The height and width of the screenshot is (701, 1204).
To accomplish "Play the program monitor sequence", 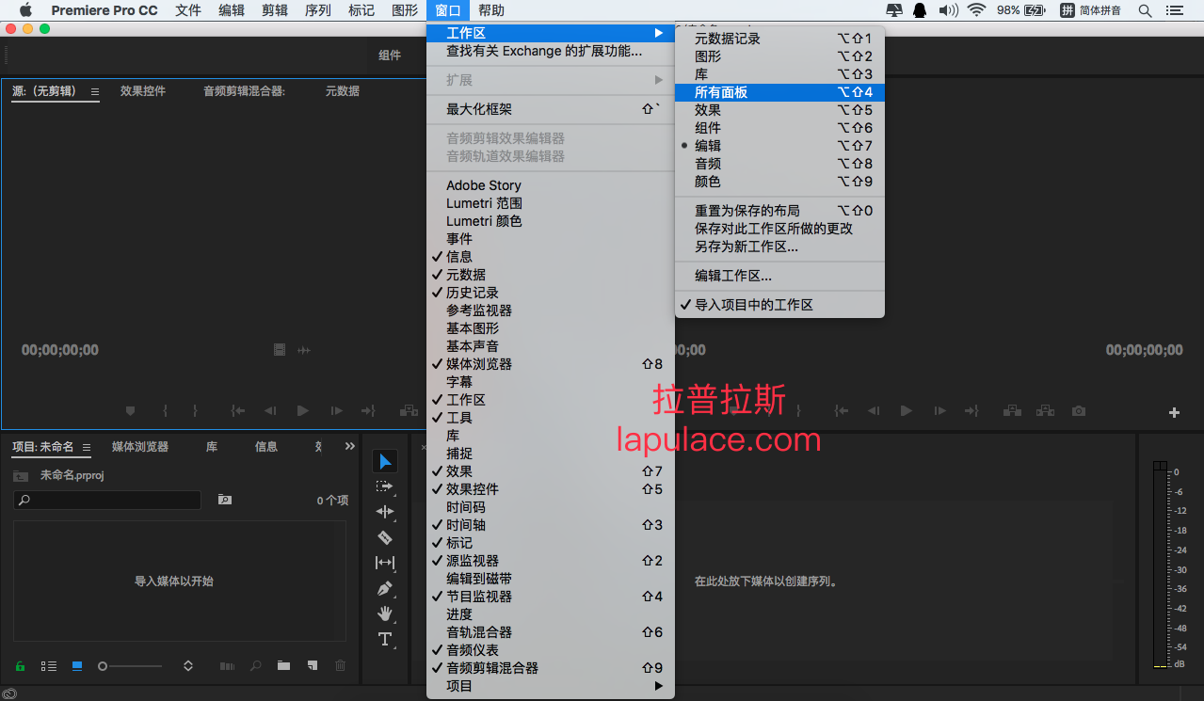I will coord(906,411).
